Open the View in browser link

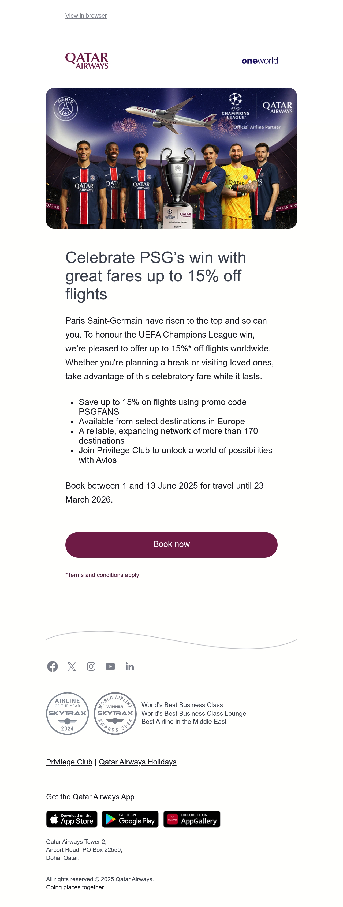coord(86,16)
